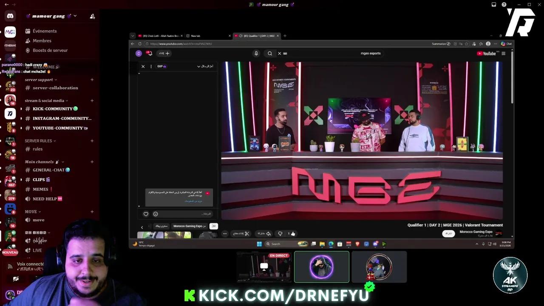Collapse the MOVE category
This screenshot has width=544, height=306.
(33, 212)
